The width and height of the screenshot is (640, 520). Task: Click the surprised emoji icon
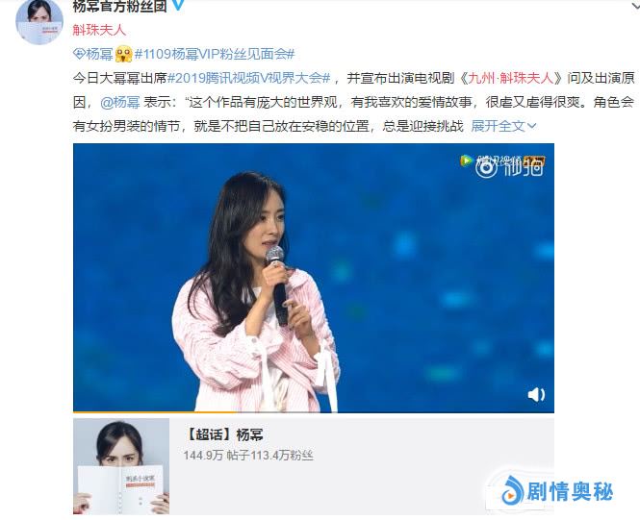124,54
